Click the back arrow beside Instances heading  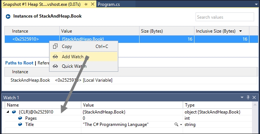[8, 16]
